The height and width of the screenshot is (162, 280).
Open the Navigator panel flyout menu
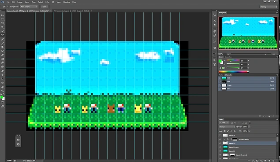(x=277, y=13)
